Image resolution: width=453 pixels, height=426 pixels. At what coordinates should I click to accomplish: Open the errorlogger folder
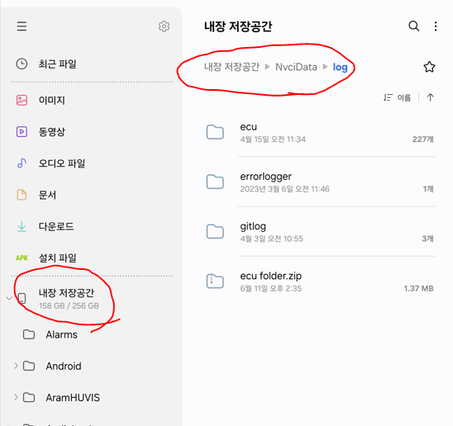(x=320, y=182)
